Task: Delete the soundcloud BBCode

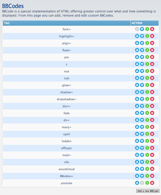Action: 152,169
